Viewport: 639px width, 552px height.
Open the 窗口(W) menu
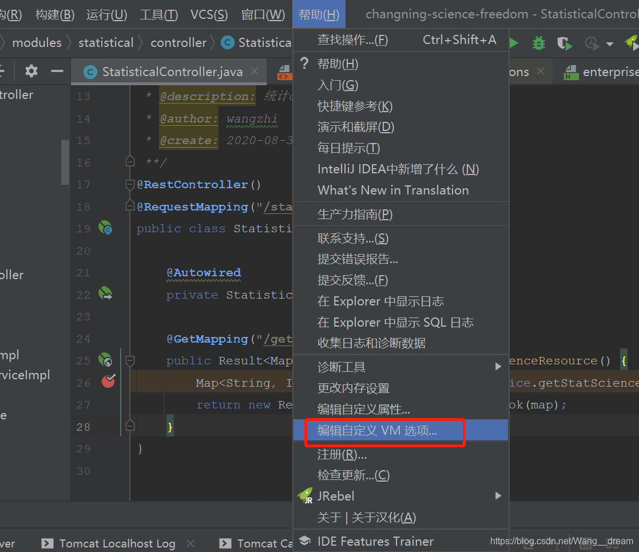pos(263,15)
